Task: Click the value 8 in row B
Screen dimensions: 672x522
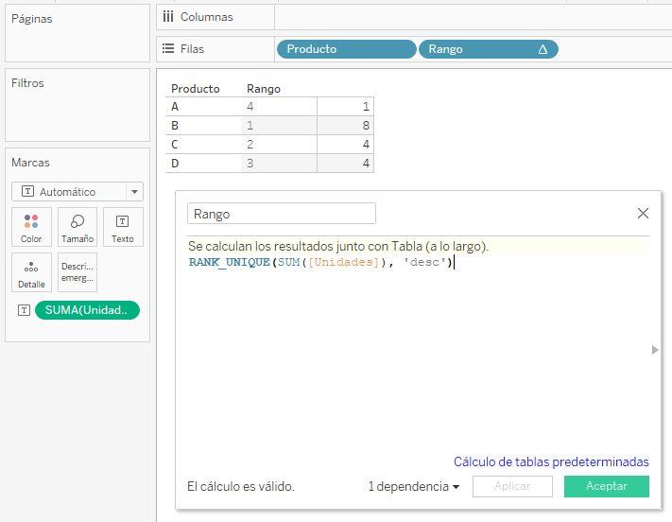Action: click(x=366, y=125)
